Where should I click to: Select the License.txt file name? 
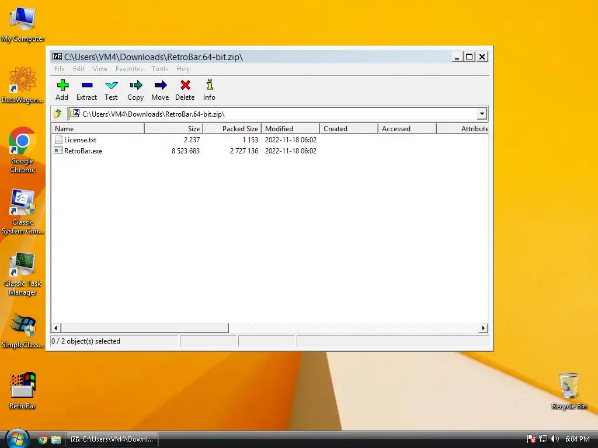pos(80,140)
